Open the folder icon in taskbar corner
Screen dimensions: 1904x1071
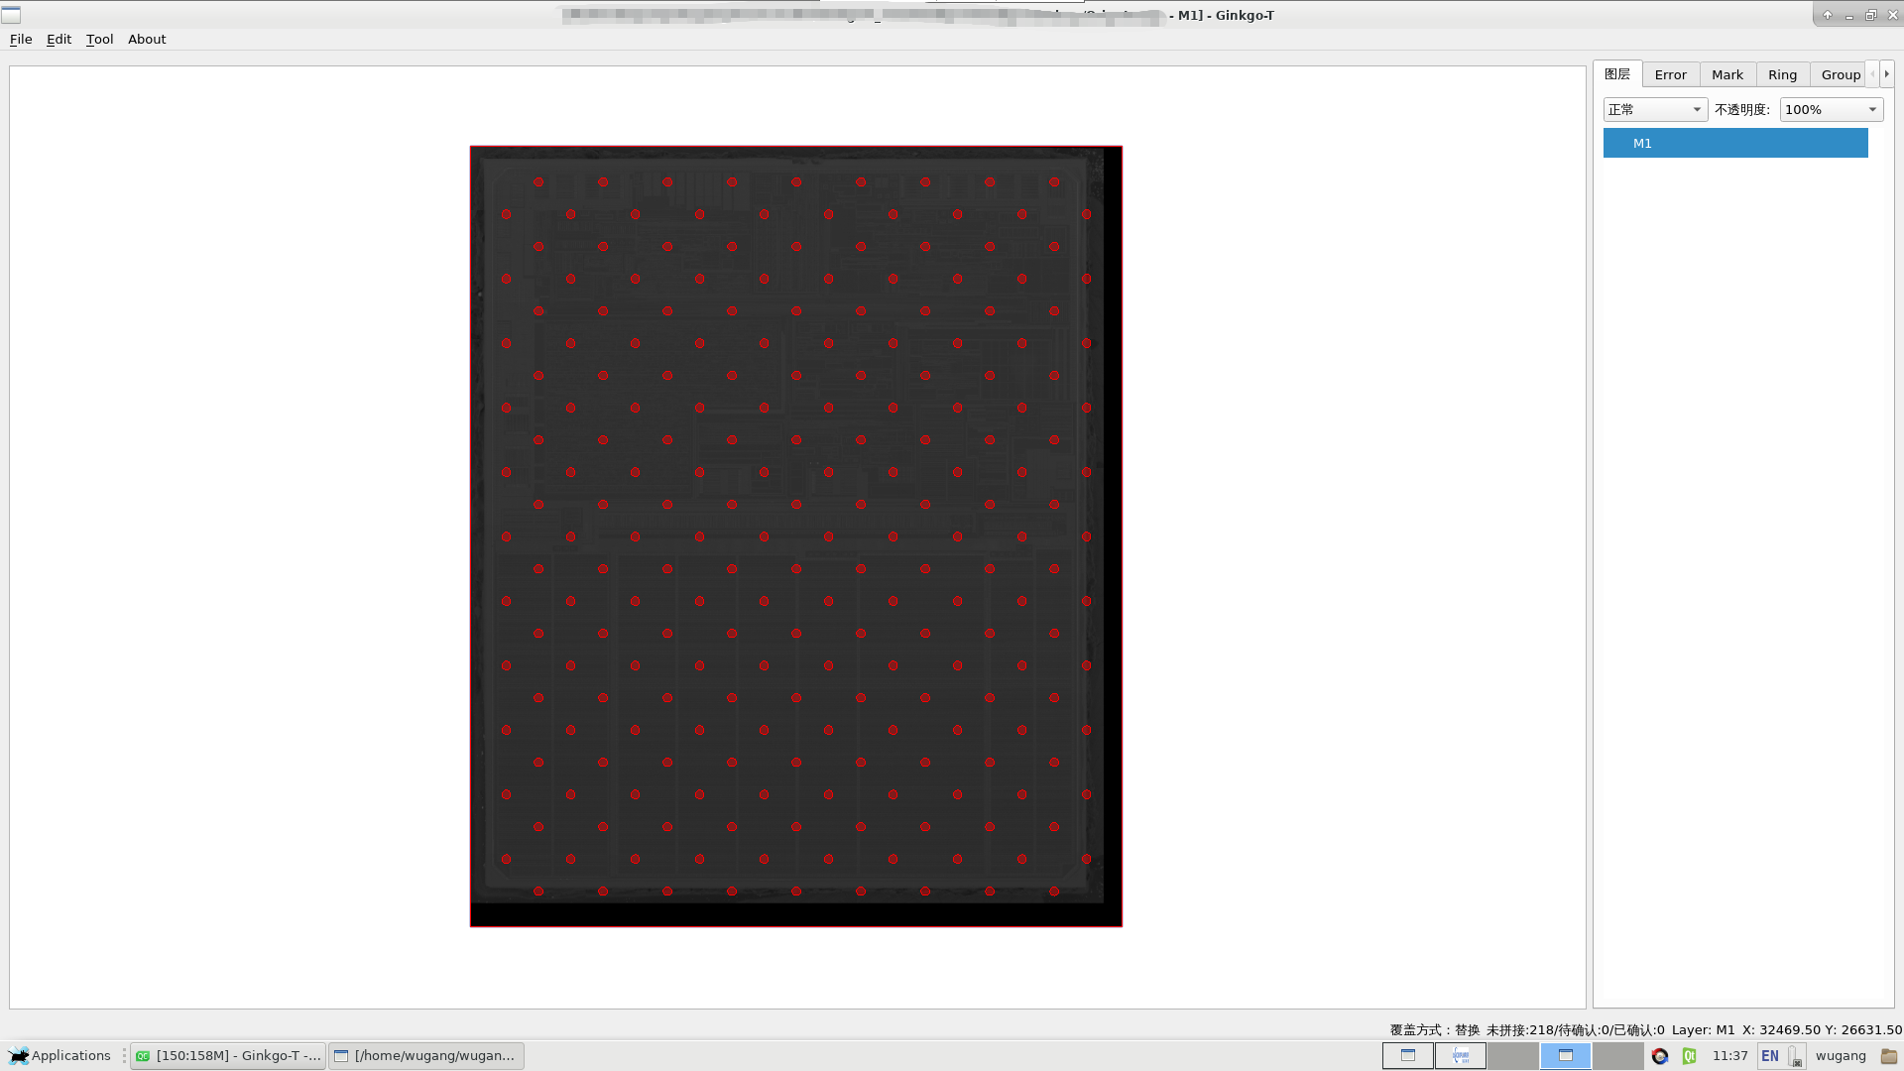[1888, 1056]
